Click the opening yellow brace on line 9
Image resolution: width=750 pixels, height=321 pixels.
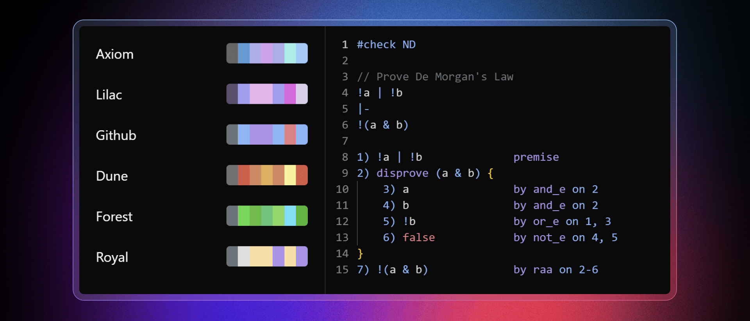(491, 173)
